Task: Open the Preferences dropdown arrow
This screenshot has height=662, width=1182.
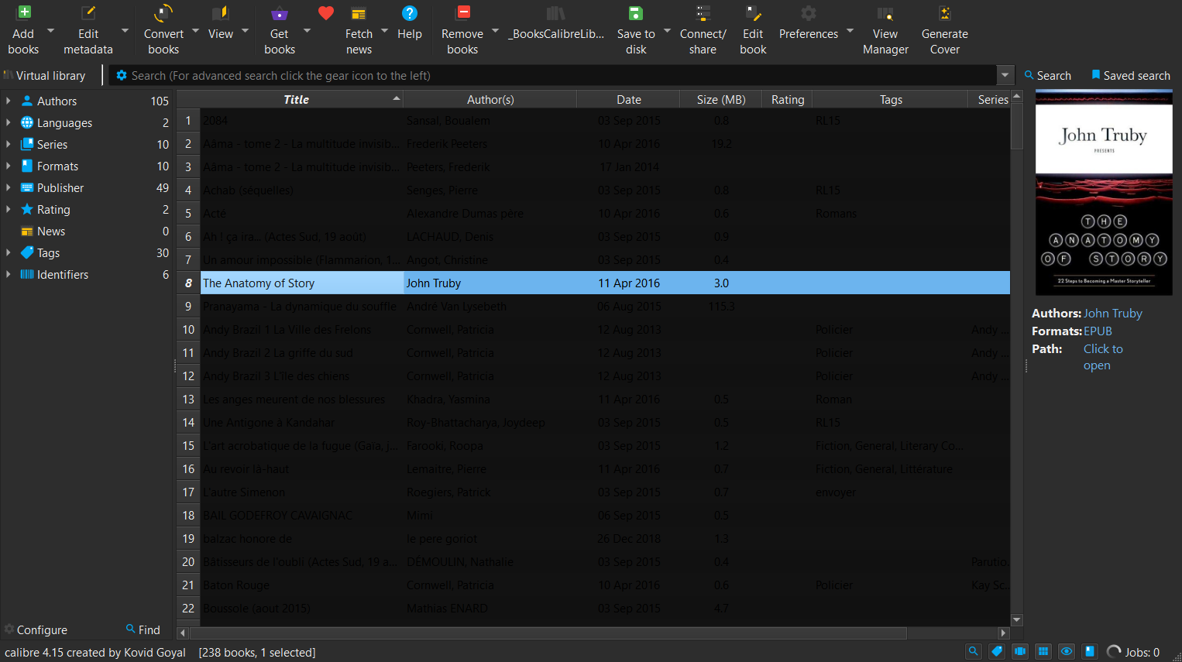Action: coord(850,31)
